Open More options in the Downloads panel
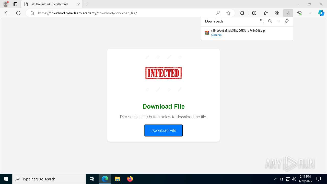Image resolution: width=327 pixels, height=184 pixels. [x=278, y=21]
